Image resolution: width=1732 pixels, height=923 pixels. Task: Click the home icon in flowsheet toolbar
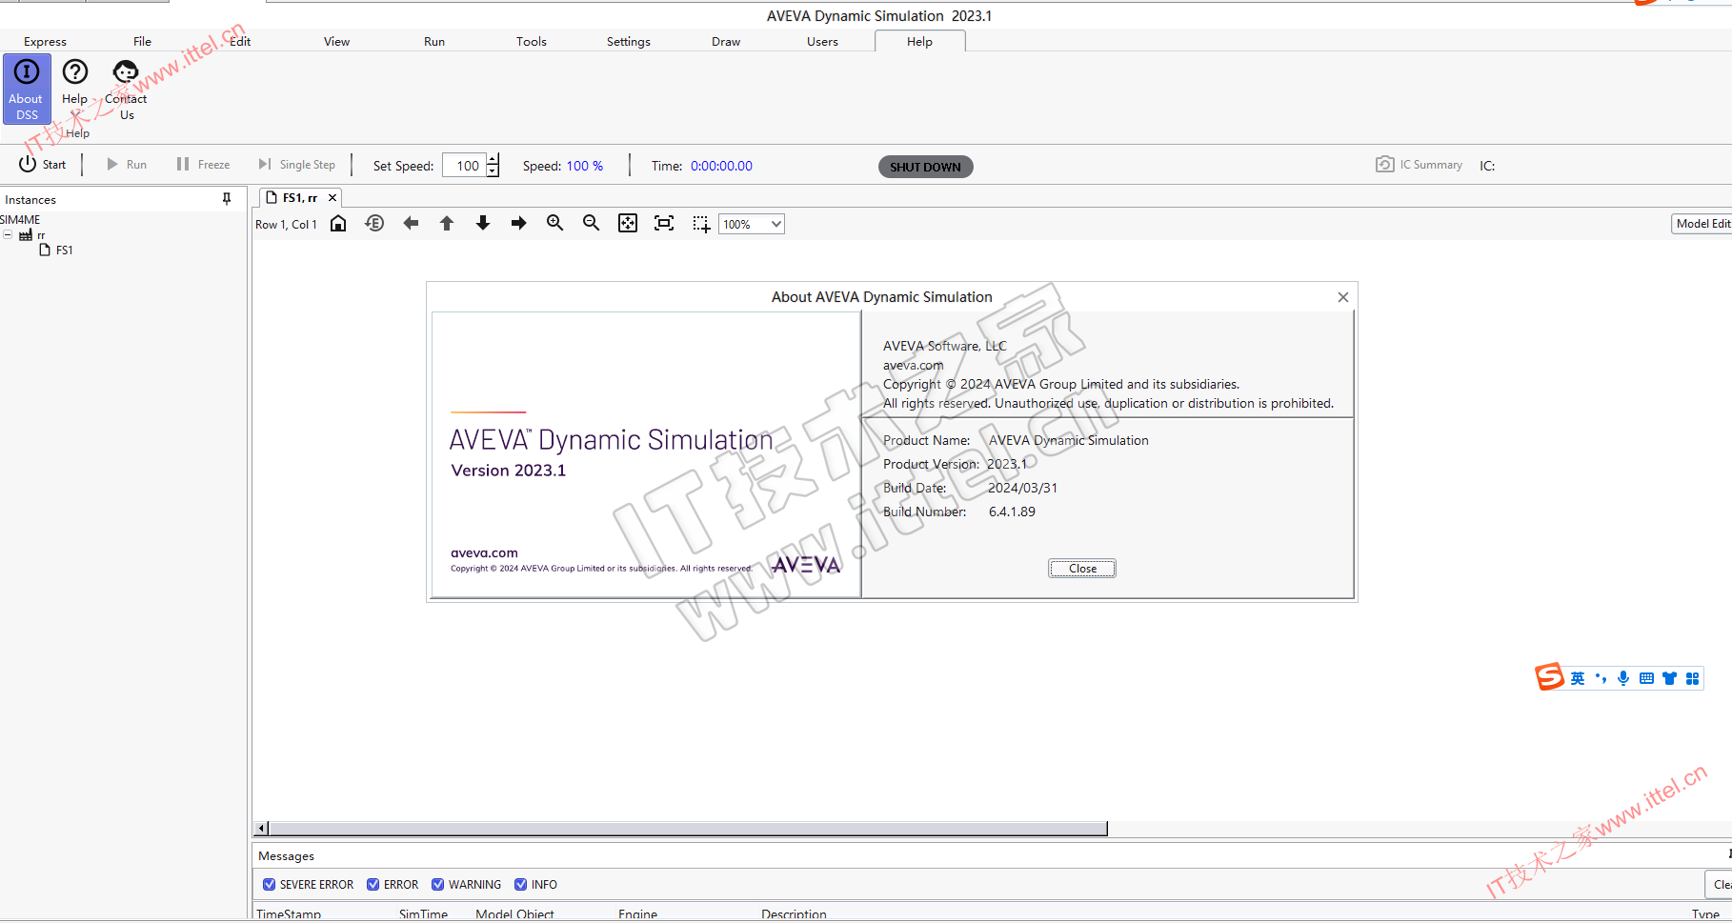pyautogui.click(x=338, y=223)
